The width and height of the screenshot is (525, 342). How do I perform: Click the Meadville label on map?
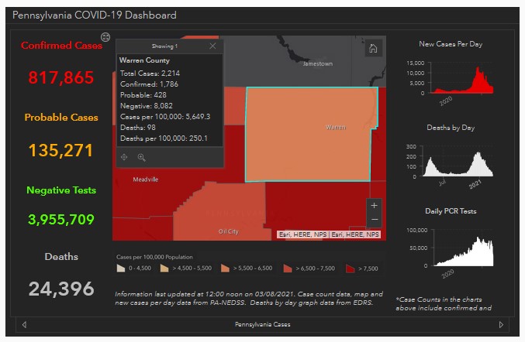point(146,179)
